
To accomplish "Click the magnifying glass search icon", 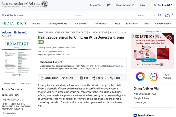I will pyautogui.click(x=160, y=15).
